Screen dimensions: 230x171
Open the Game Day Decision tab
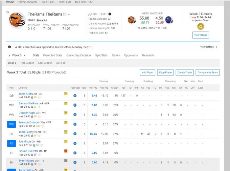point(79,55)
